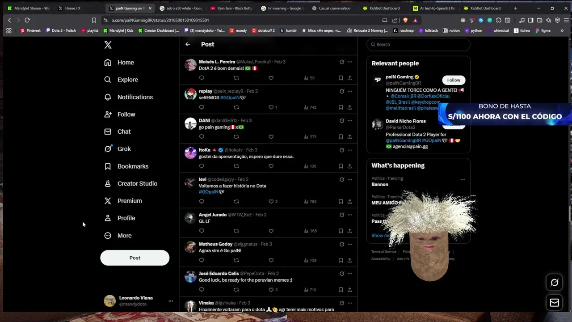The height and width of the screenshot is (322, 572).
Task: Open Bookmarks in the sidebar
Action: (126, 166)
